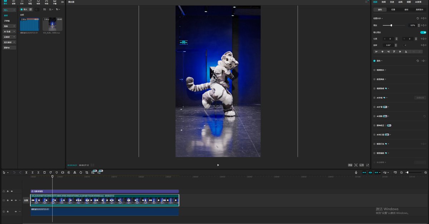Viewport: 429px width, 224px height.
Task: Enable the AI补帧 checkbox
Action: coord(374,98)
